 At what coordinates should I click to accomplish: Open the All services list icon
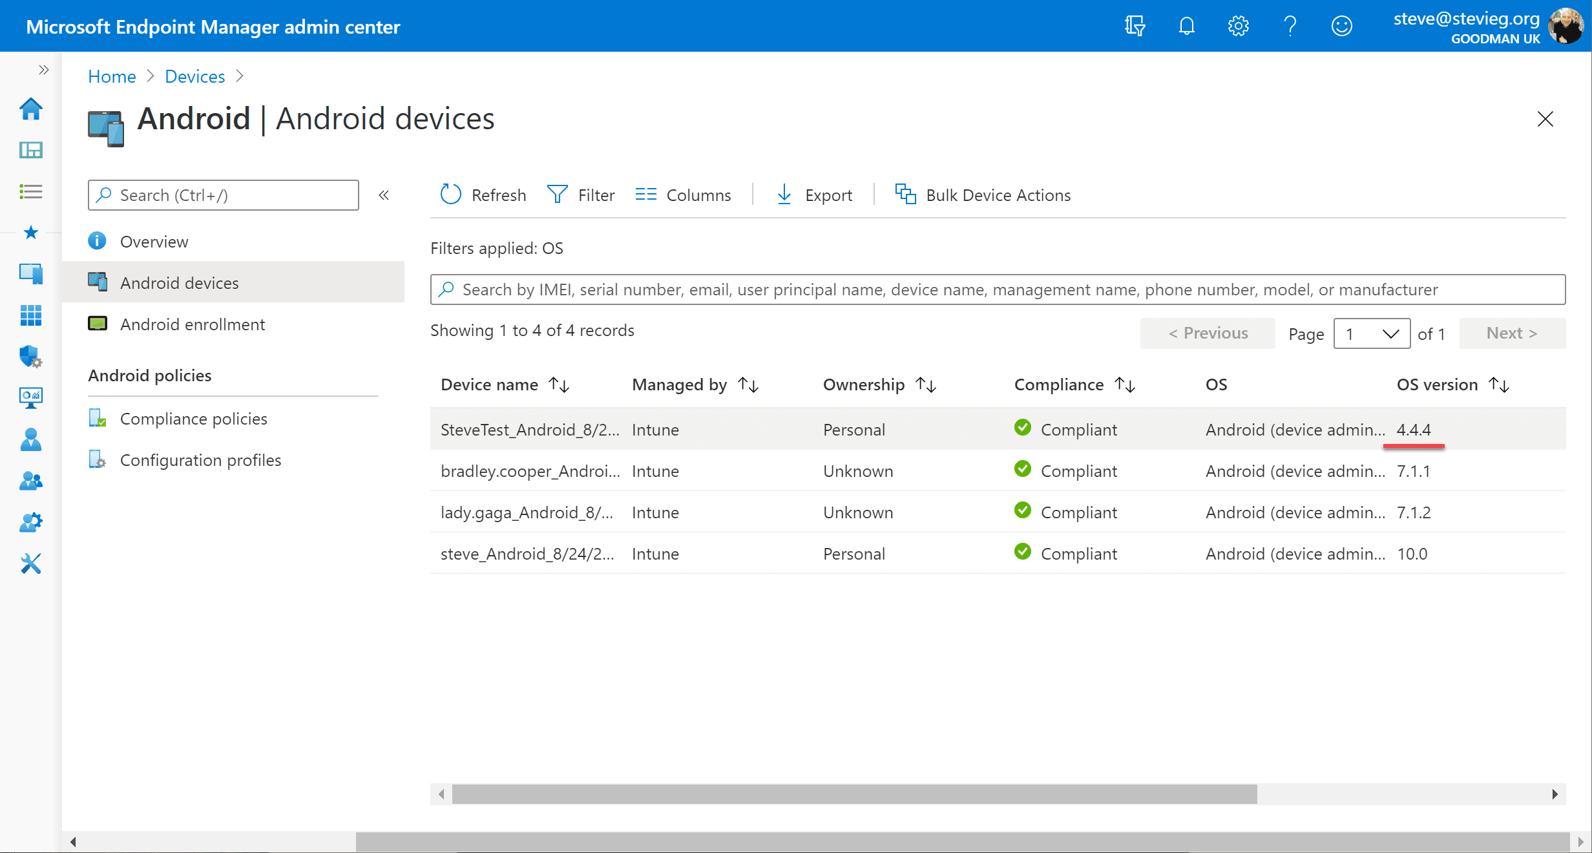coord(30,191)
